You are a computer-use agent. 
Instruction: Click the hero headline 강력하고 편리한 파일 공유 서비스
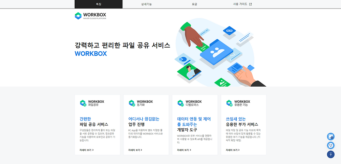(x=122, y=45)
